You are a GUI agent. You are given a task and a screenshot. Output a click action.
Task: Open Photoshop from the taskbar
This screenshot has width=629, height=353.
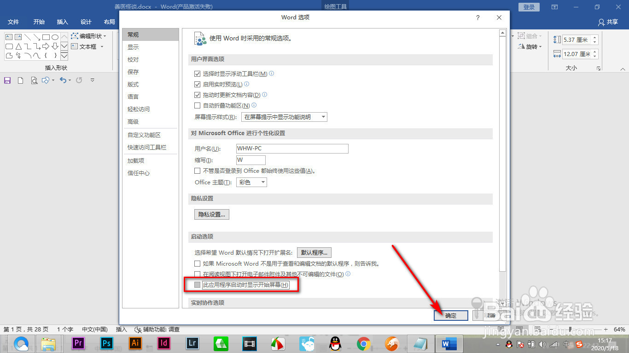(106, 343)
